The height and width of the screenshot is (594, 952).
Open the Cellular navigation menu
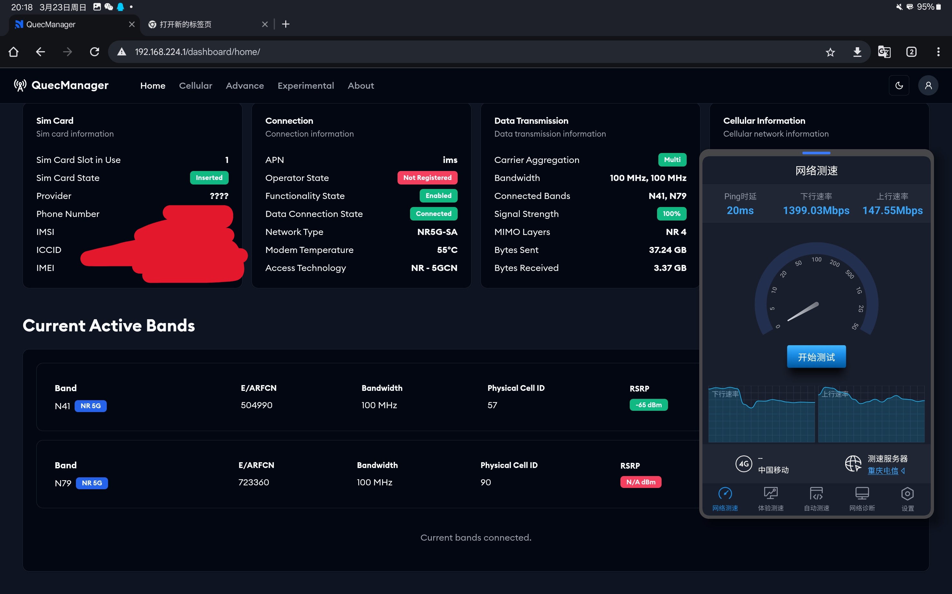click(196, 85)
